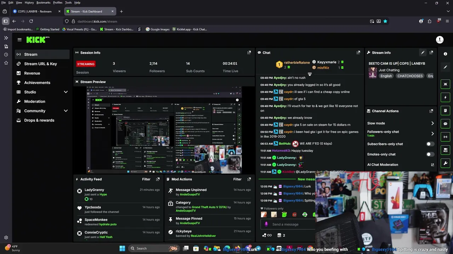The width and height of the screenshot is (453, 254).
Task: Open Moderation in the sidebar
Action: [x=42, y=101]
